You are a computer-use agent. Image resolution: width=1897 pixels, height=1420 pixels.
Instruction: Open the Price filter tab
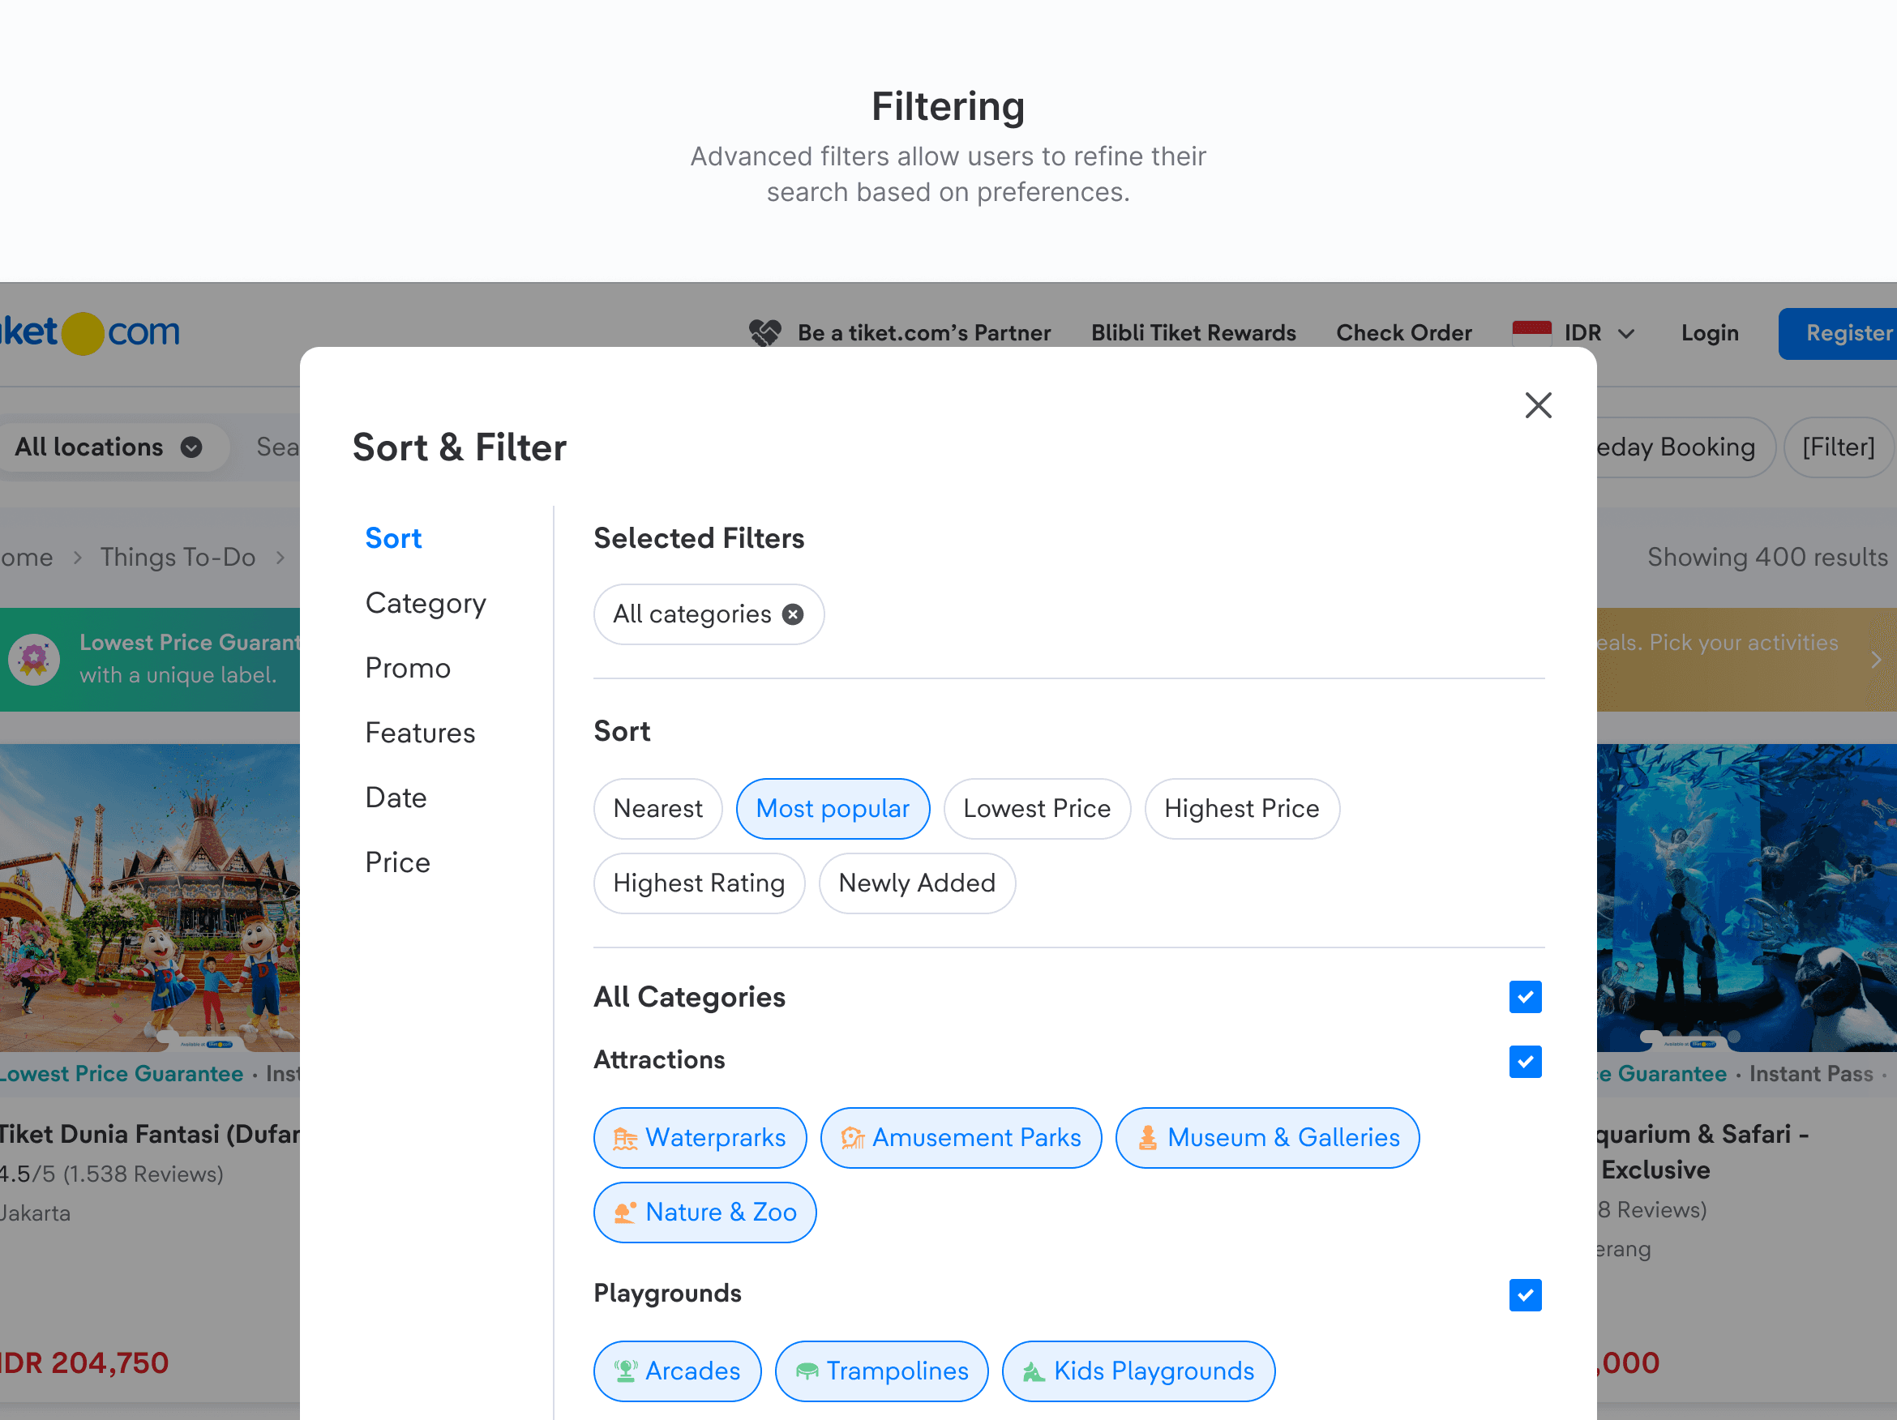pos(397,862)
